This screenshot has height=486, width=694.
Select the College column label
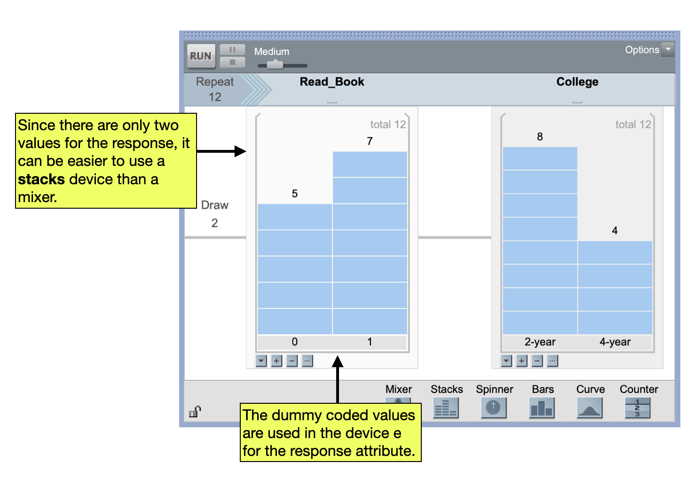click(577, 81)
